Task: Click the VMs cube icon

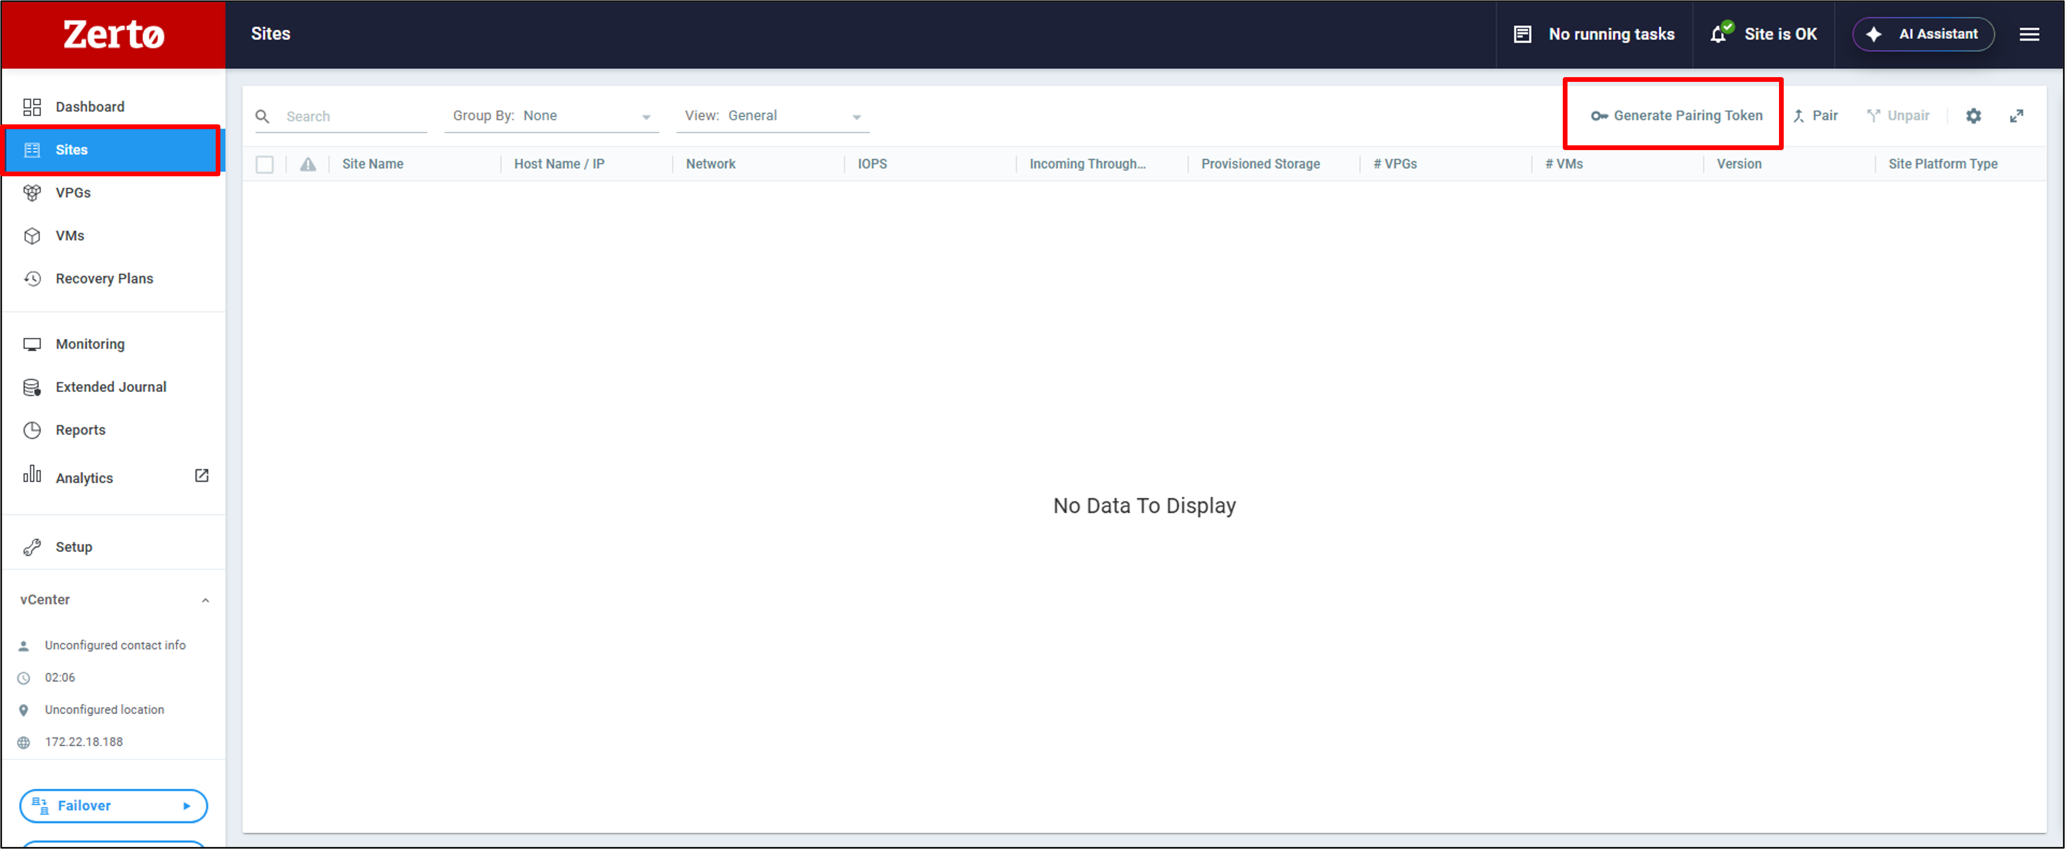Action: [32, 236]
